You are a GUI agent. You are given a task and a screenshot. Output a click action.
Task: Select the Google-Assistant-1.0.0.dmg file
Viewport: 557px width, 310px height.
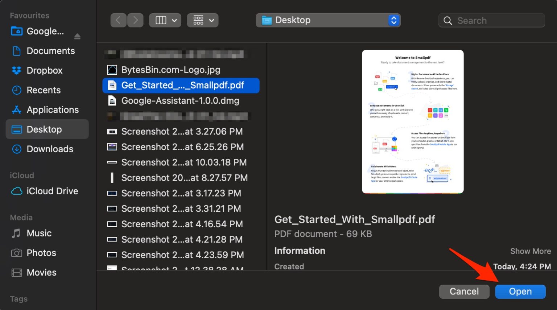coord(181,101)
